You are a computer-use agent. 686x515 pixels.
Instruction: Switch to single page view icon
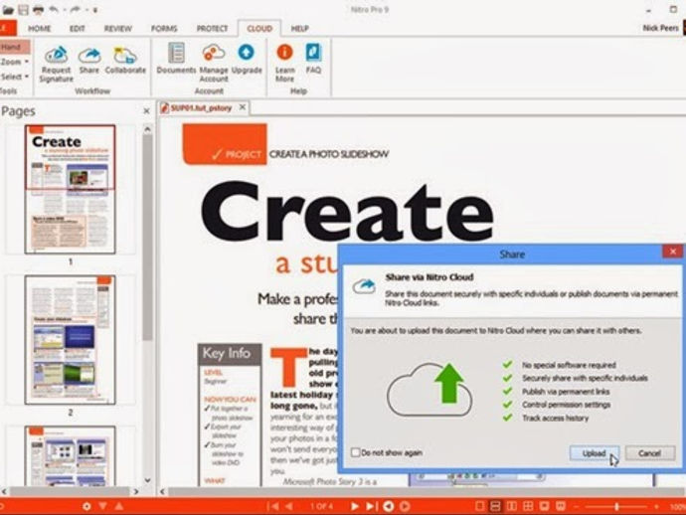pos(479,506)
